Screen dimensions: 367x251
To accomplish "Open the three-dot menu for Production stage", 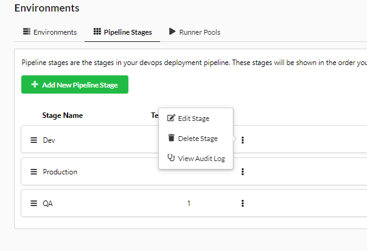I will (242, 172).
